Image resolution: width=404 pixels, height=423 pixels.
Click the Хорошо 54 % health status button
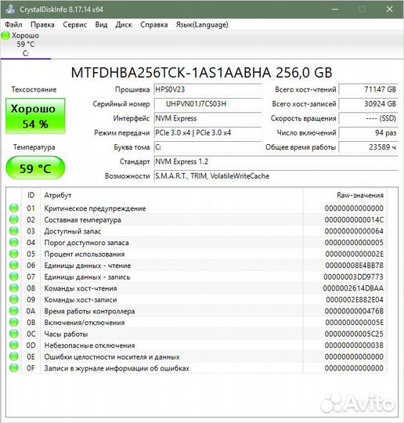[35, 116]
